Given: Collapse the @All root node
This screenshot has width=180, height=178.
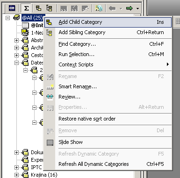Looking at the screenshot, I should click(x=7, y=18).
